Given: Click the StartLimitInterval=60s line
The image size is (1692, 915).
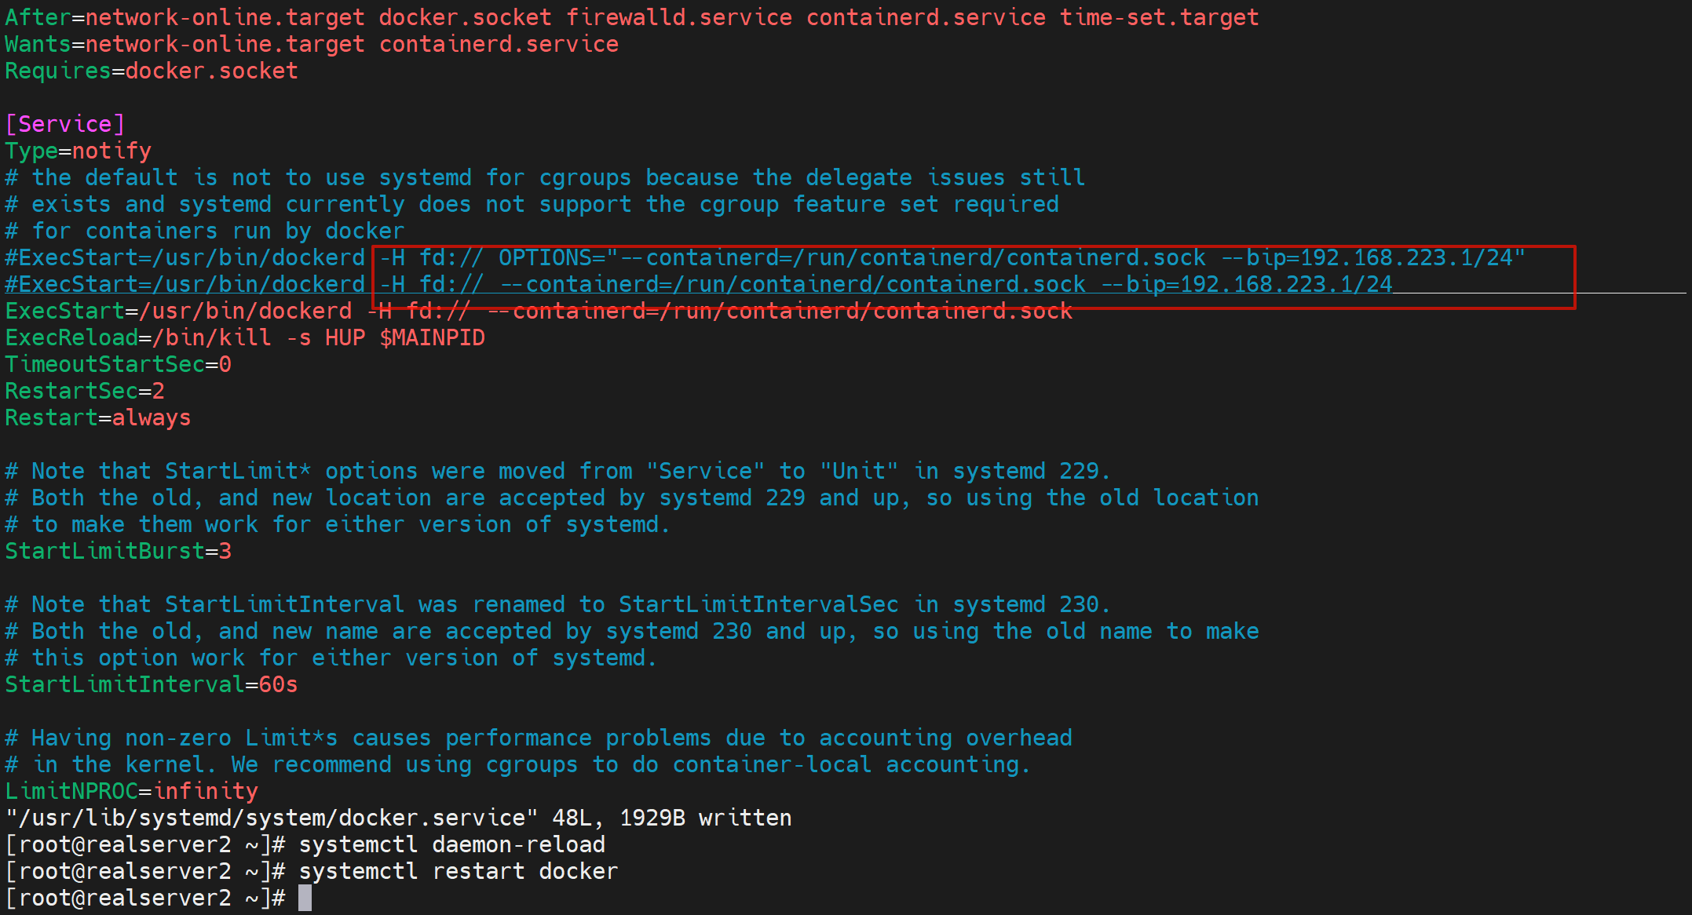Looking at the screenshot, I should pos(151,685).
